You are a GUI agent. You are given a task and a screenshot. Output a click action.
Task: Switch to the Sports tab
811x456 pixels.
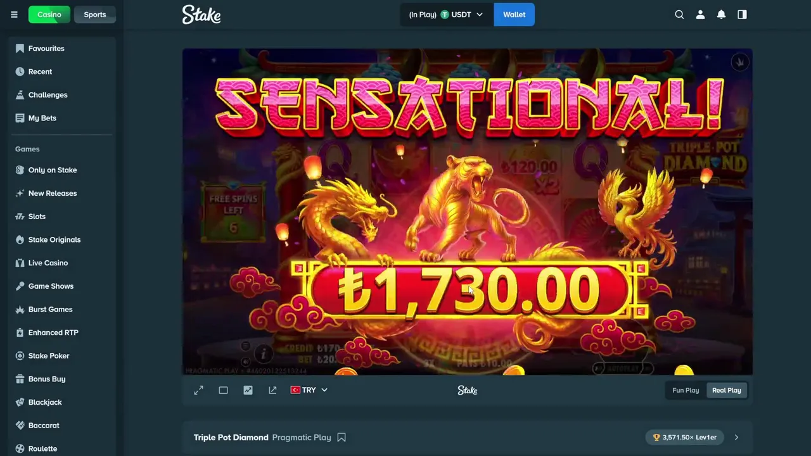95,15
